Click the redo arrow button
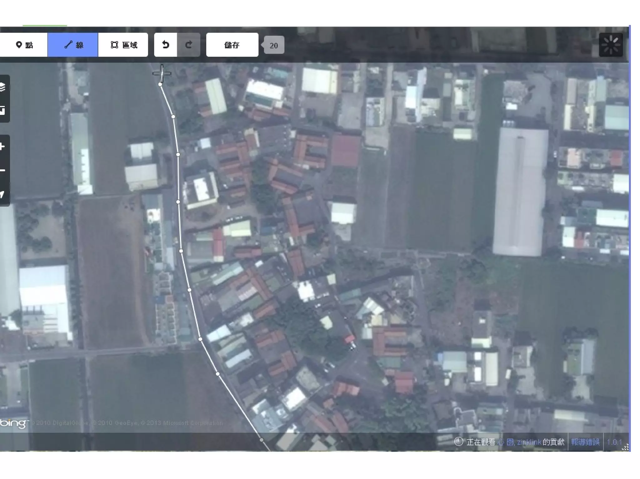 click(x=188, y=45)
